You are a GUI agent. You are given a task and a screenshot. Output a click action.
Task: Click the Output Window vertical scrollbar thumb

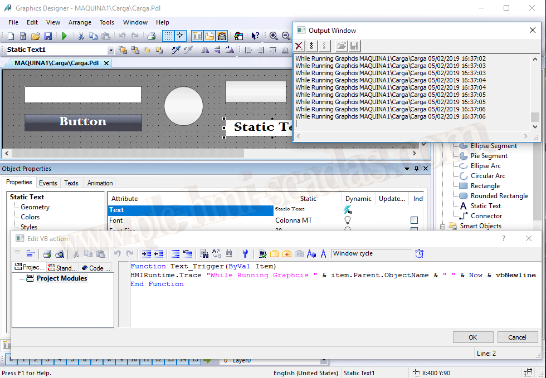tap(535, 117)
